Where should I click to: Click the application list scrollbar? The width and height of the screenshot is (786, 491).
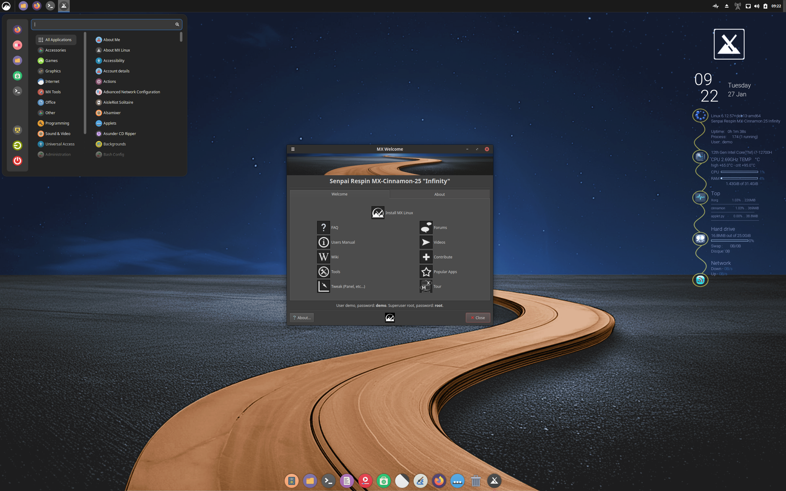(181, 37)
